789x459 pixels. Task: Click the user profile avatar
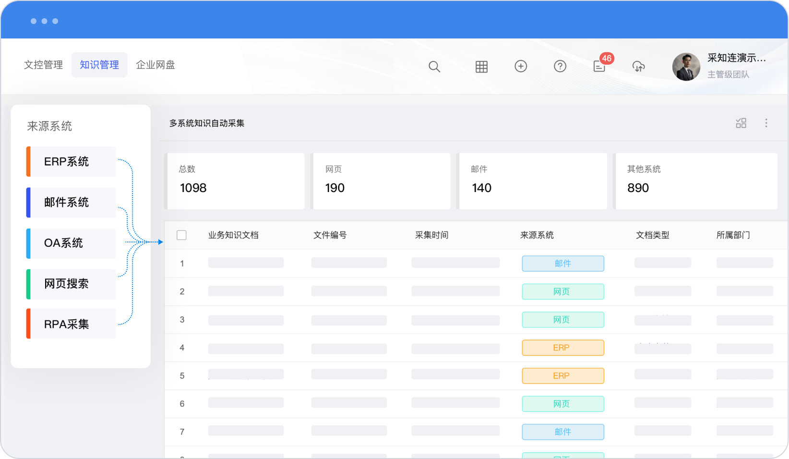click(x=686, y=67)
